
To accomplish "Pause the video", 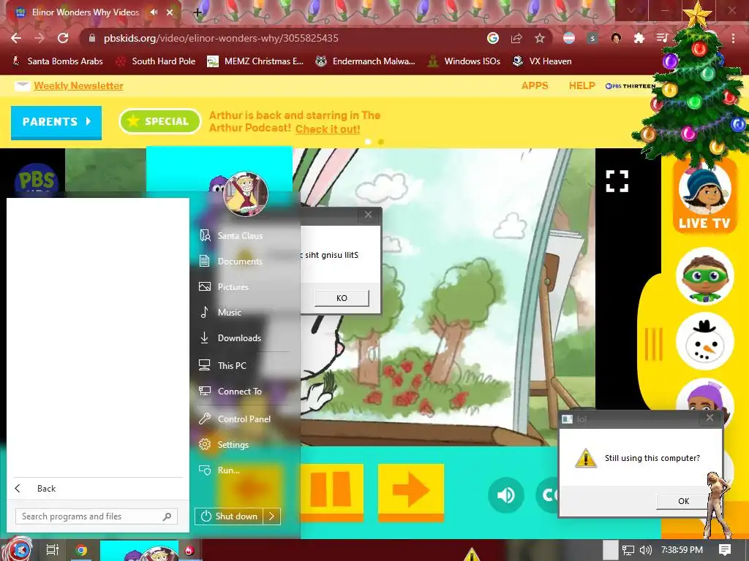I will click(x=331, y=491).
